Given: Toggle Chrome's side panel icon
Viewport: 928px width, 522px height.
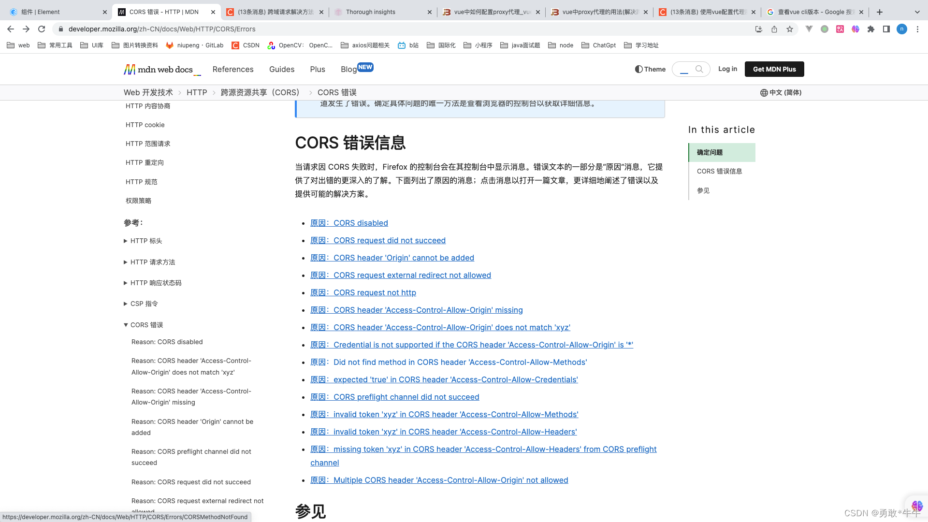Looking at the screenshot, I should tap(886, 29).
